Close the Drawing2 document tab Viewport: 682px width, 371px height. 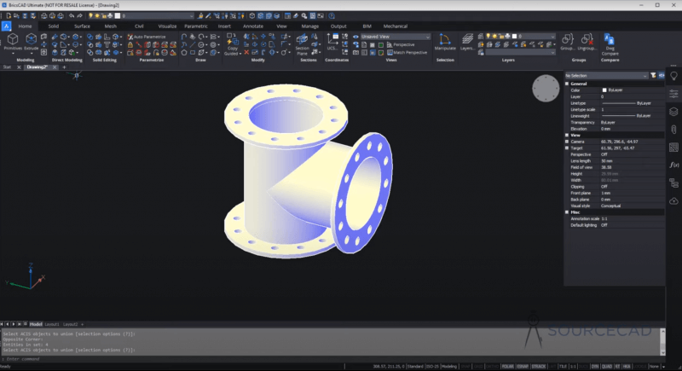tap(55, 67)
